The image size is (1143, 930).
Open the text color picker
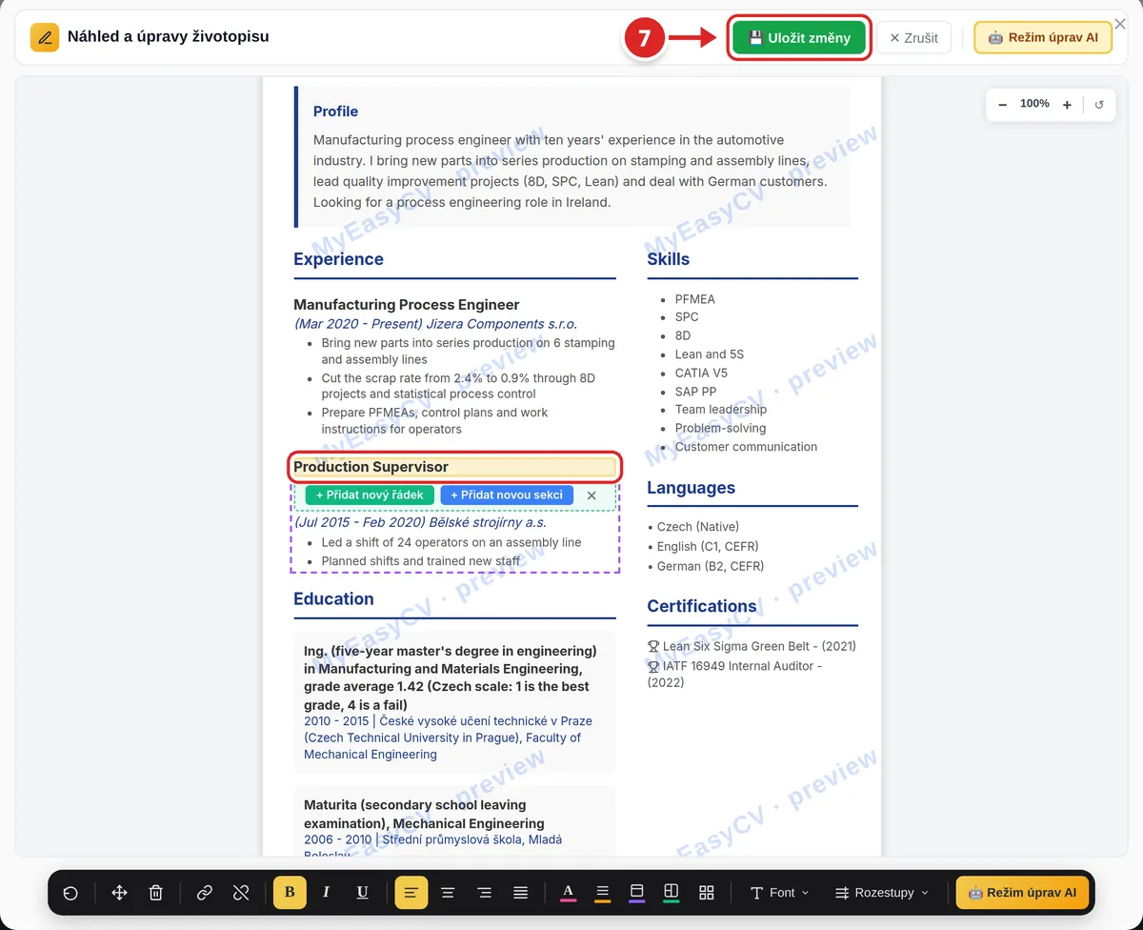[x=568, y=893]
